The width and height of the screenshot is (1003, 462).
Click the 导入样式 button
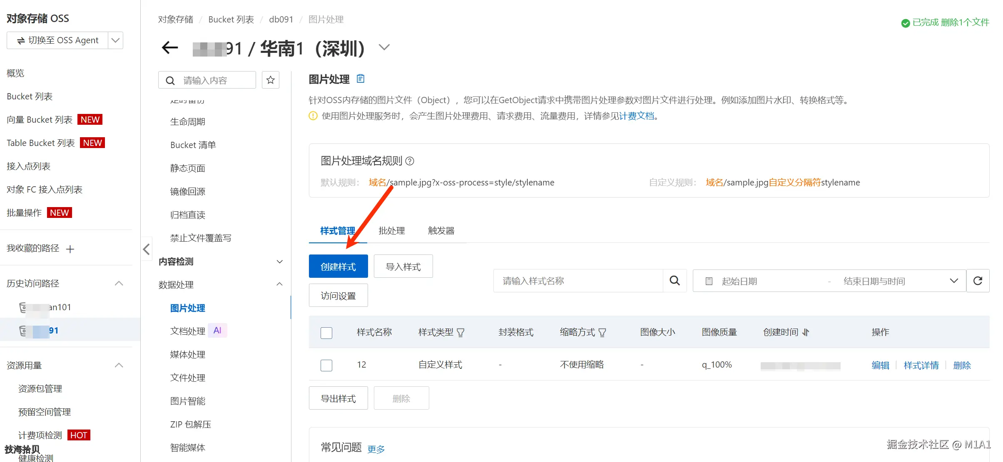click(x=403, y=266)
